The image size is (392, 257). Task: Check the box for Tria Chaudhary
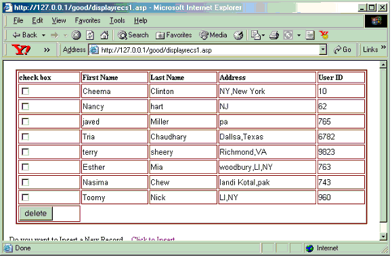(x=25, y=137)
